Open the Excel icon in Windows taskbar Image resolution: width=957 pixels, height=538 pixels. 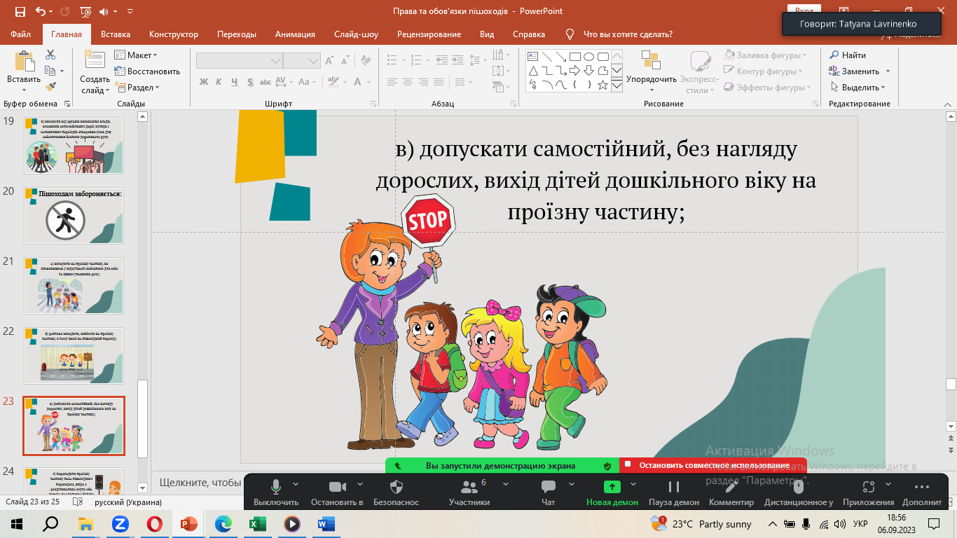(258, 523)
